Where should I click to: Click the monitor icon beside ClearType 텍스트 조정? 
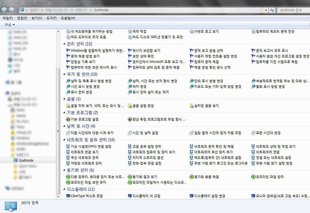point(68,196)
